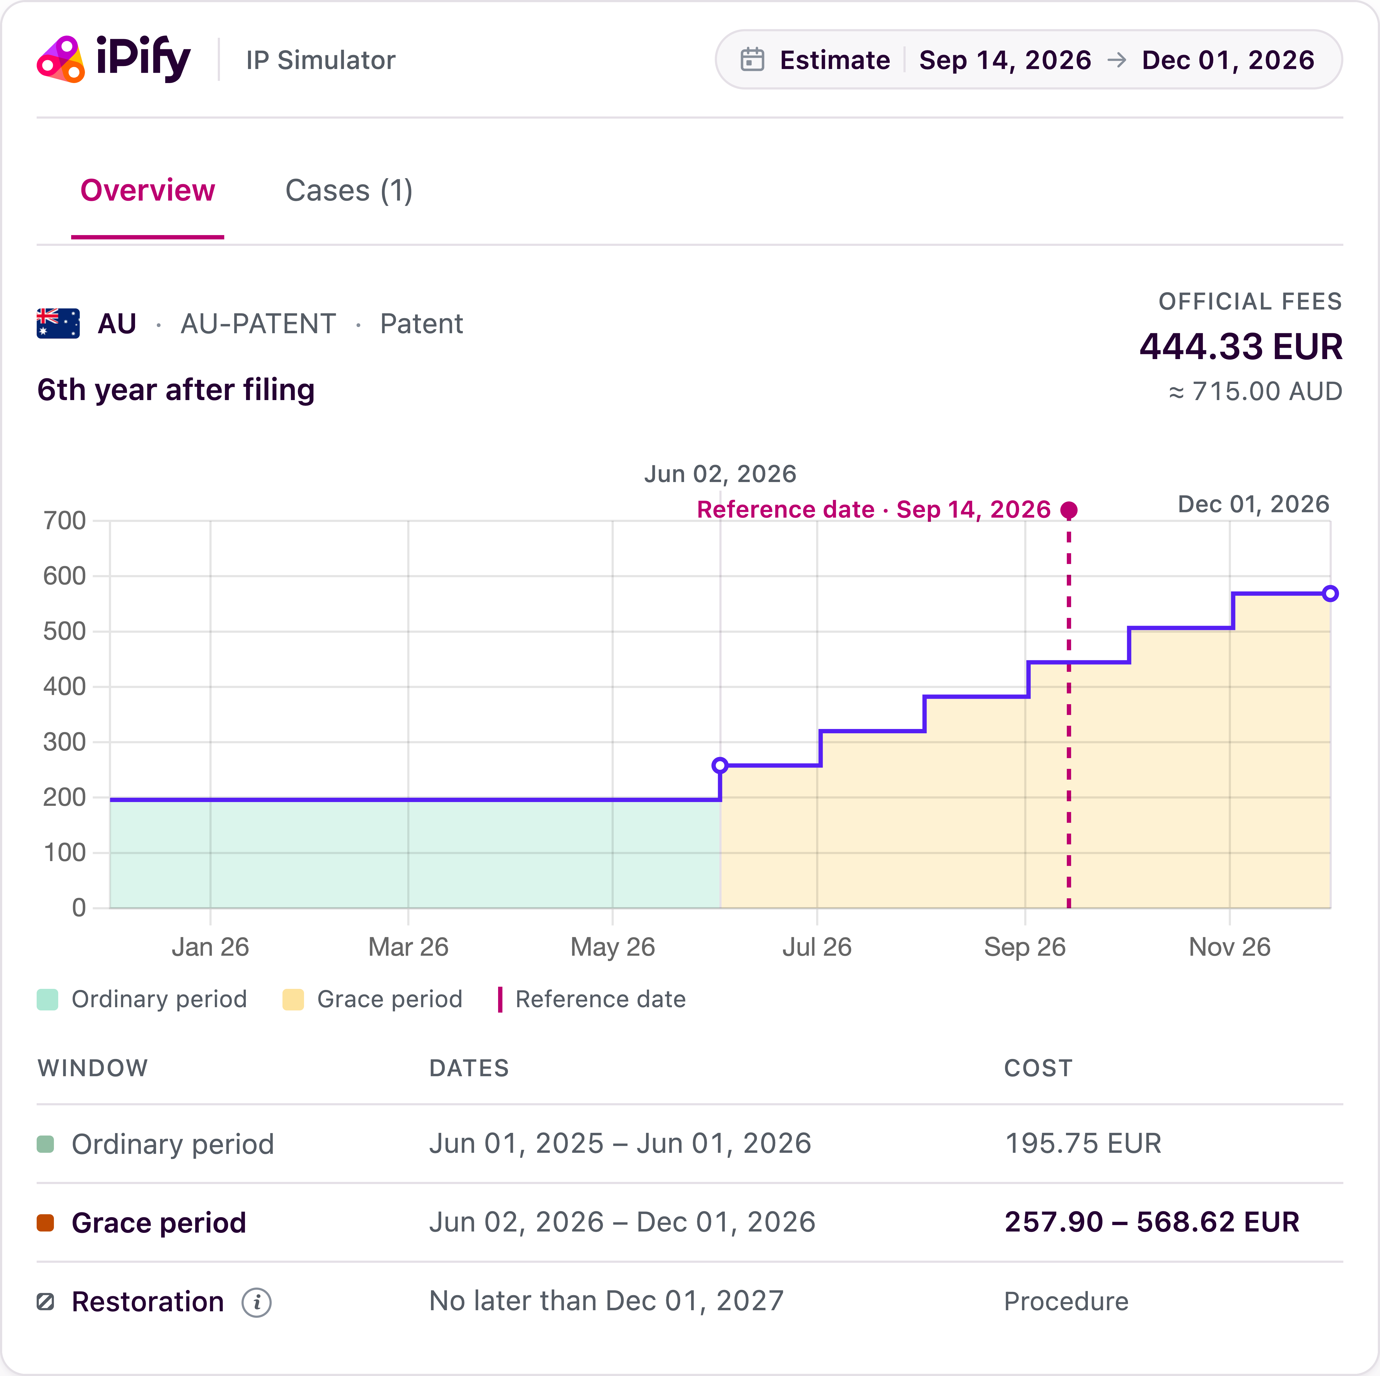Open the Cases (1) tab
Screen dimensions: 1380x1376
tap(349, 191)
